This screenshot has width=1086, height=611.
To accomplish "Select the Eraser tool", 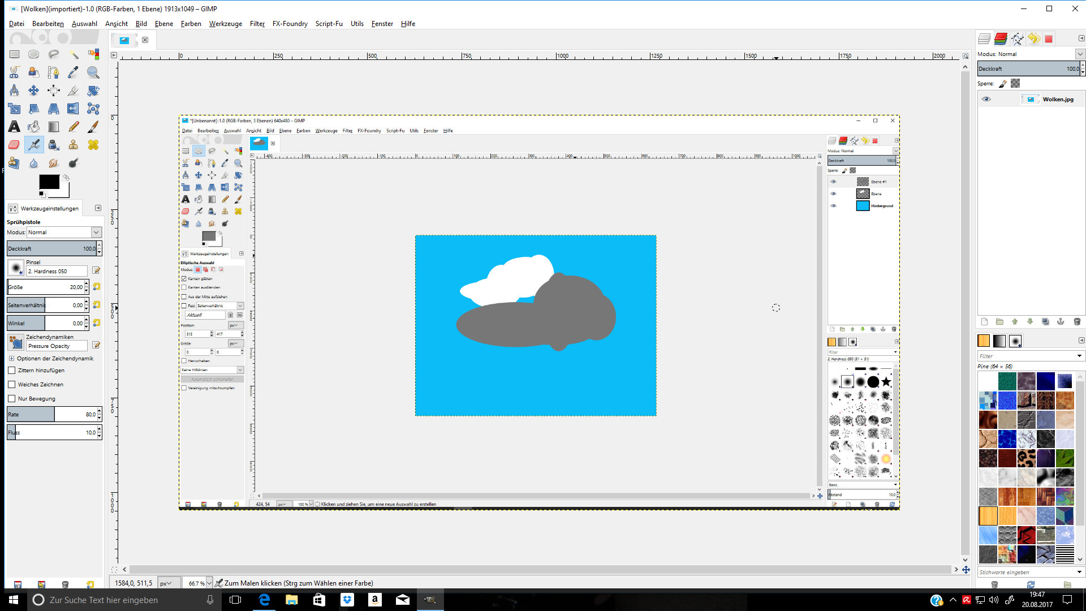I will [14, 145].
